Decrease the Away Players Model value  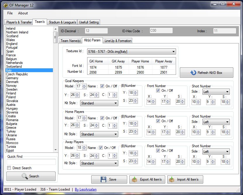point(84,149)
